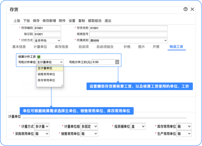Open calculator icon in 司机计件工价 field
Viewport: 202px width, 146px height.
tap(117, 62)
